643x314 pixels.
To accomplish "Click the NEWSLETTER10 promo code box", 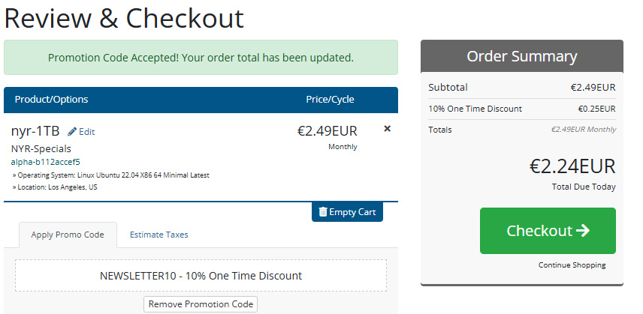I will (x=201, y=276).
